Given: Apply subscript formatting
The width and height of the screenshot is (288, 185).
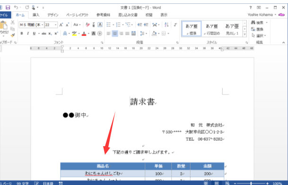Looking at the screenshot, I should (50, 34).
